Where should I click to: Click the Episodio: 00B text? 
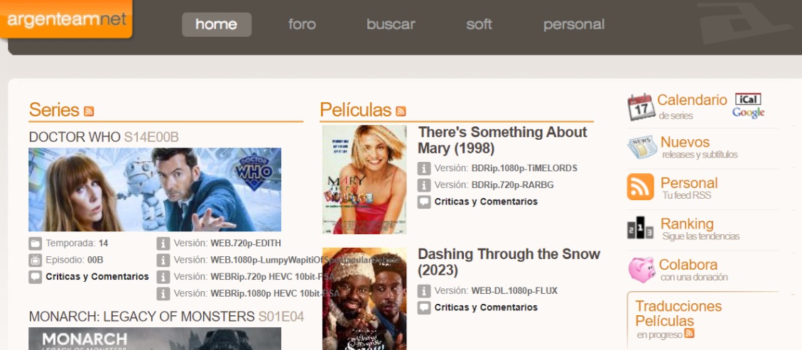74,260
